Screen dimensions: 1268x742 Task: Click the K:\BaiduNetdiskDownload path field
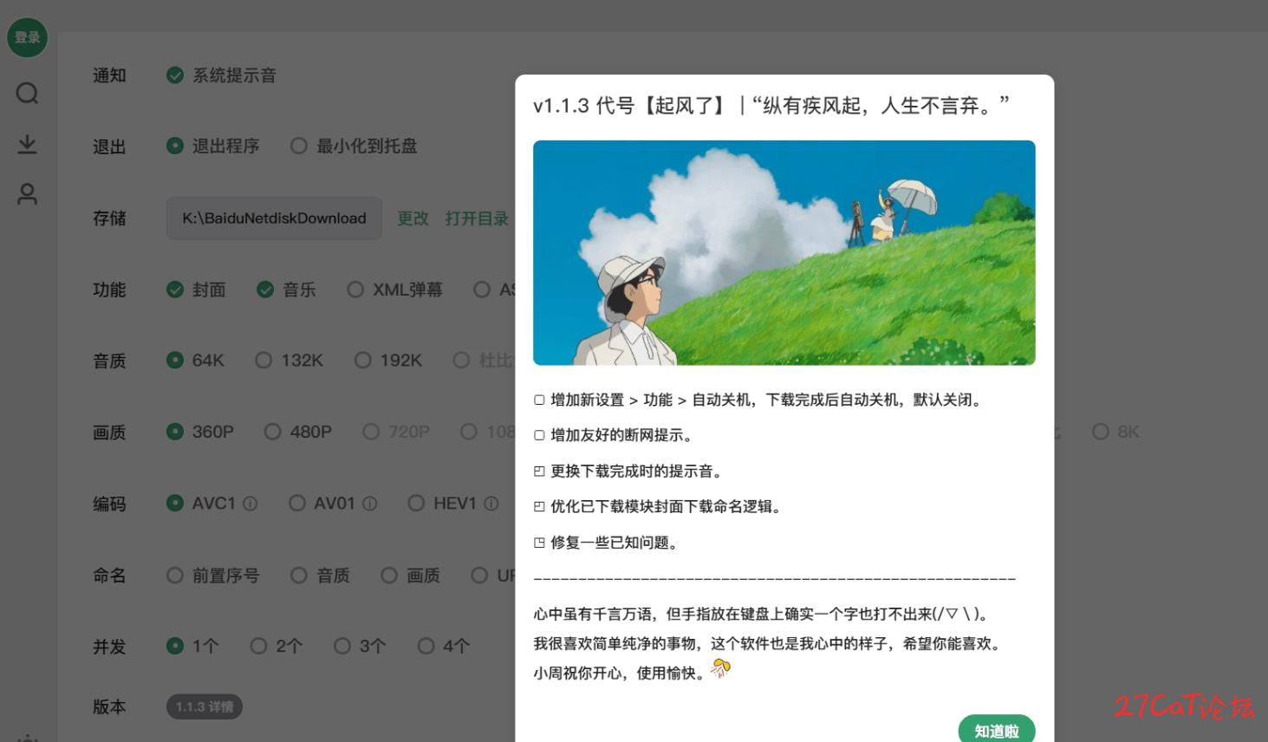(x=274, y=218)
